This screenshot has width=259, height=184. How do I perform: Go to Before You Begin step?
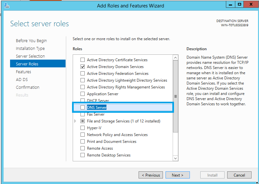31,40
